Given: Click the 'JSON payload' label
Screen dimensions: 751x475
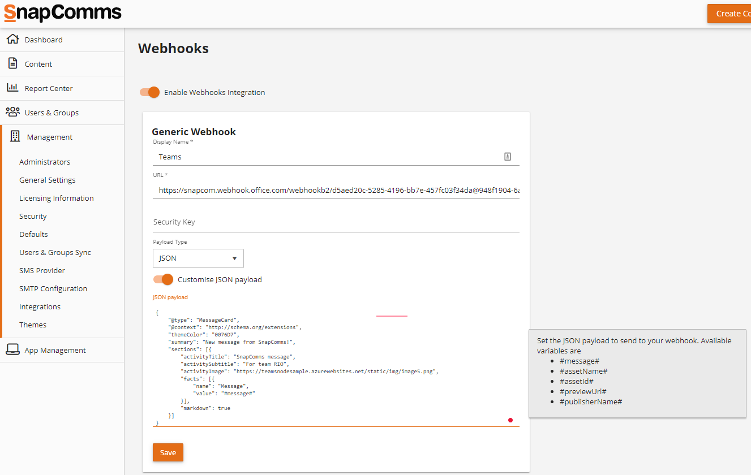Looking at the screenshot, I should (170, 297).
